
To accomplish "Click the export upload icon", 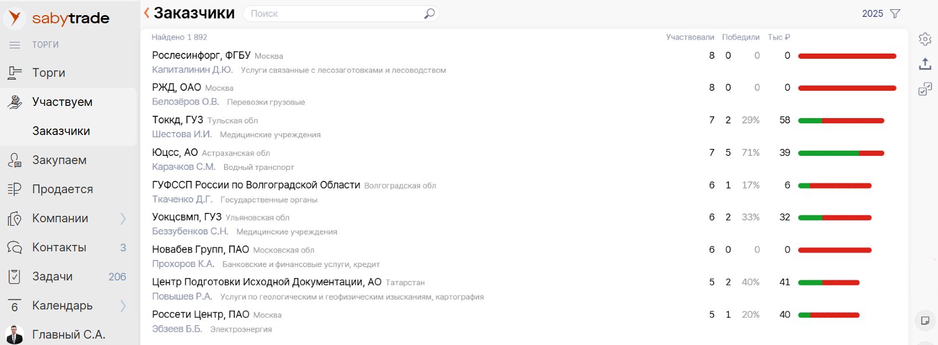I will (925, 64).
